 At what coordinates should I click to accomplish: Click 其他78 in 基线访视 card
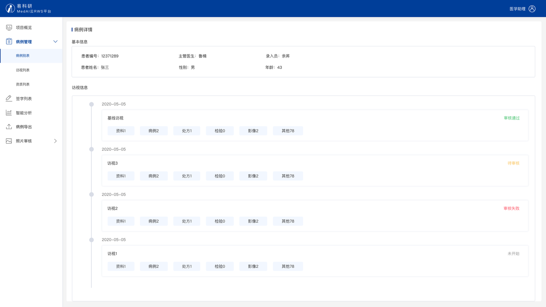coord(288,131)
